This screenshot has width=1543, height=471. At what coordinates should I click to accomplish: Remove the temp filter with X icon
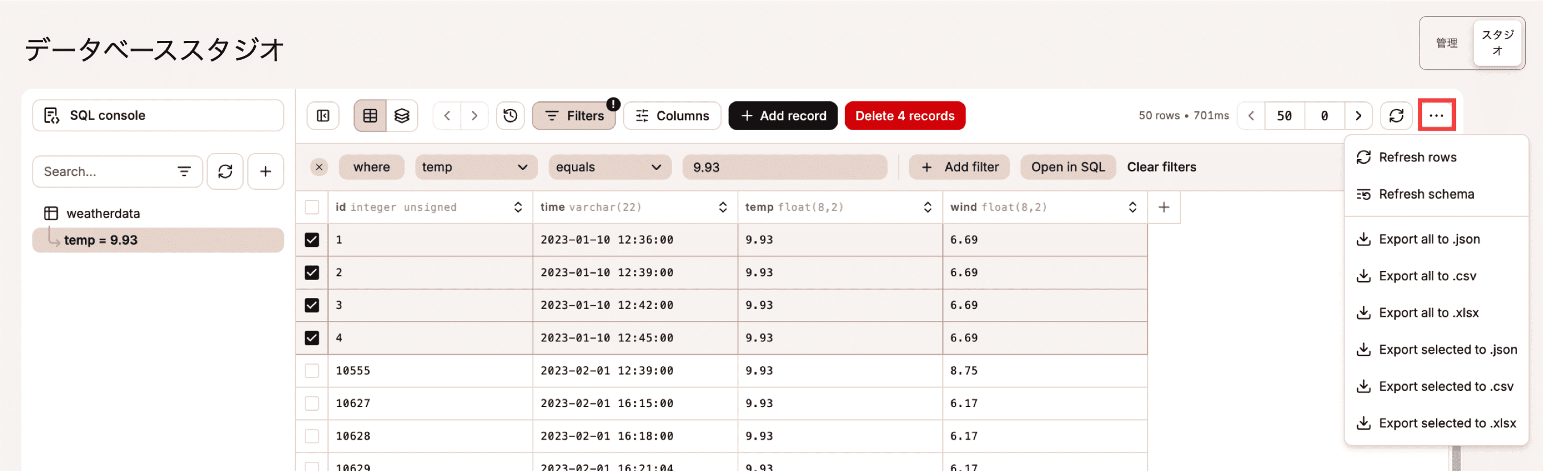319,167
